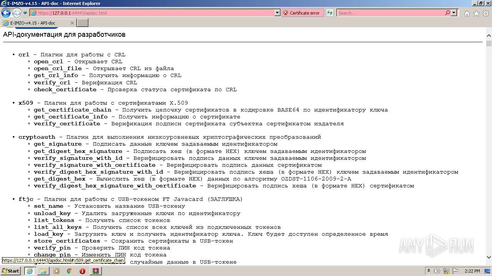This screenshot has width=492, height=276.
Task: Open the recent pages dropdown arrow
Action: (x=25, y=13)
